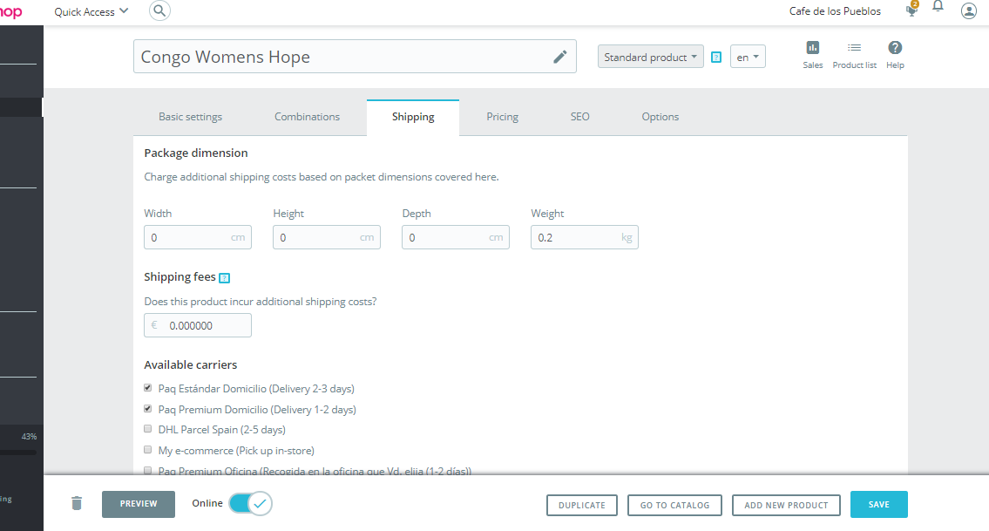Click the Height input field

[327, 237]
